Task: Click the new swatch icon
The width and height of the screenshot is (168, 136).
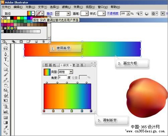Action: [36, 42]
